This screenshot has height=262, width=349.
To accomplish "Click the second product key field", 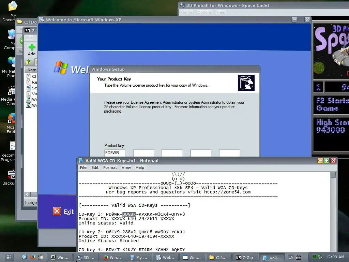I will pyautogui.click(x=143, y=153).
